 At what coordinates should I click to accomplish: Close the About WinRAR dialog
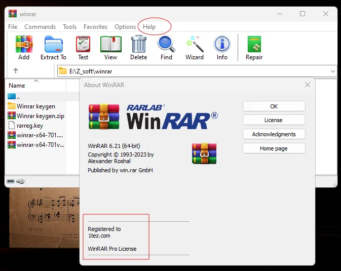(x=308, y=85)
